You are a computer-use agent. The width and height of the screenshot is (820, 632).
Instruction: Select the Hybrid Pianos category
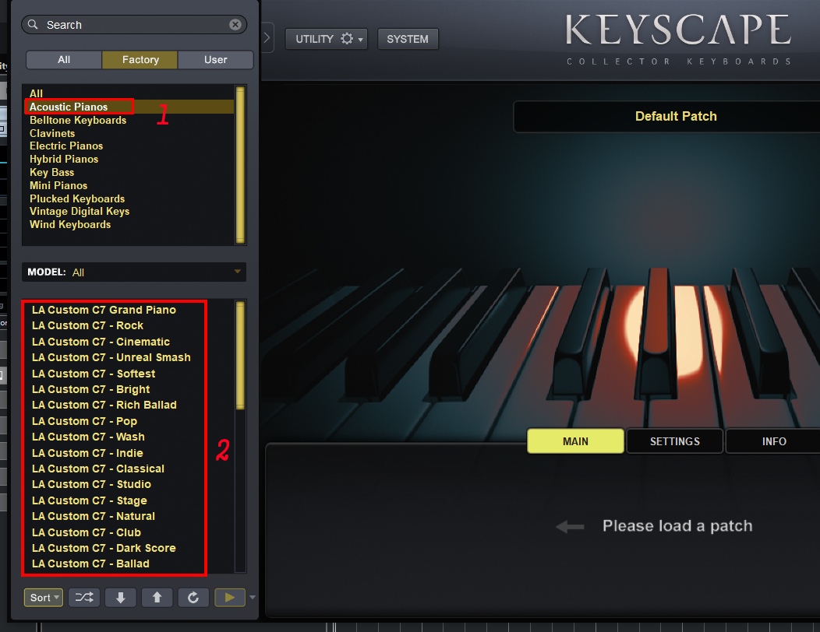pyautogui.click(x=64, y=159)
